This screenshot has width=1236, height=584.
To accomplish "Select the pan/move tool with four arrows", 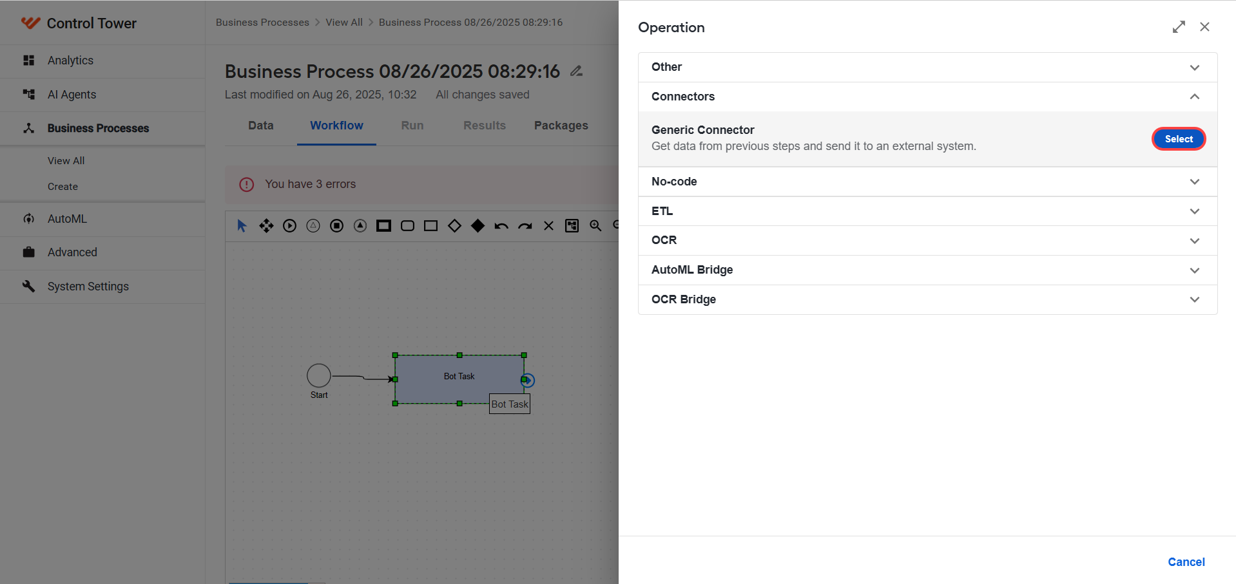I will 266,226.
